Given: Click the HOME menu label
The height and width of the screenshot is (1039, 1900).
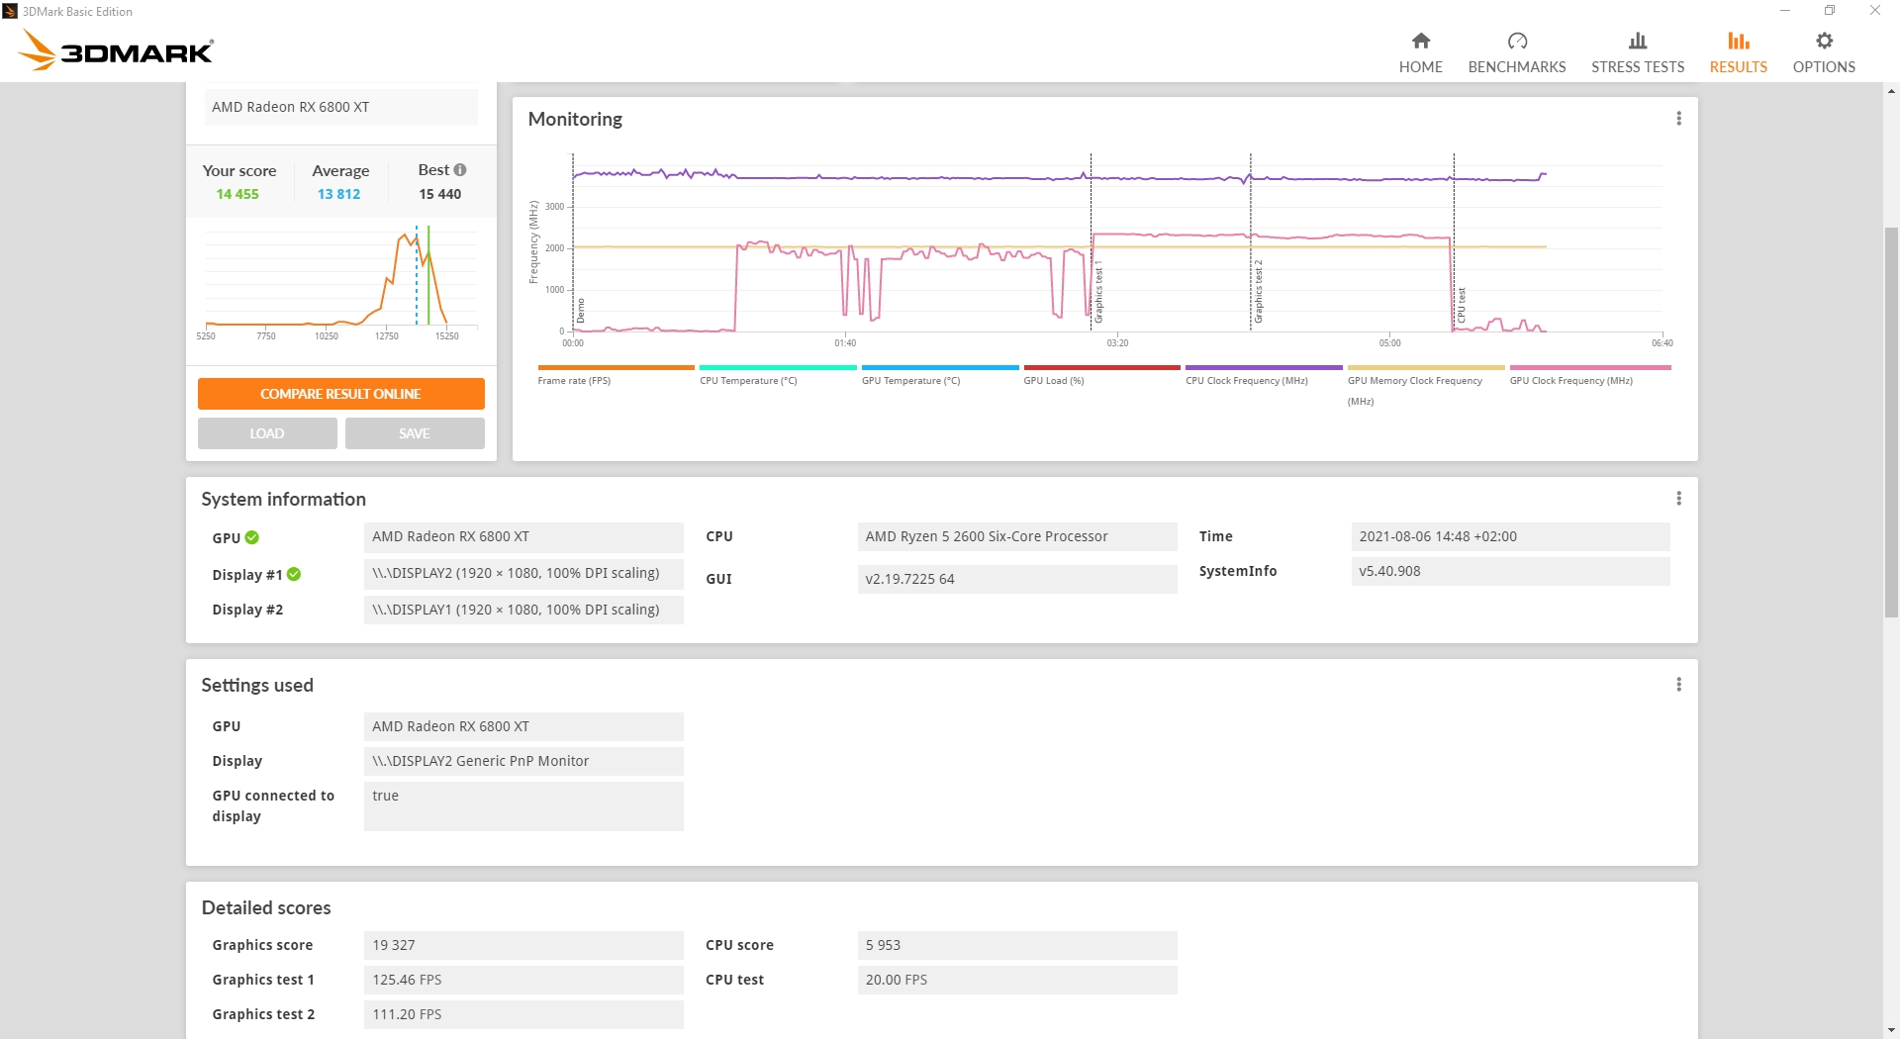Looking at the screenshot, I should pyautogui.click(x=1420, y=67).
